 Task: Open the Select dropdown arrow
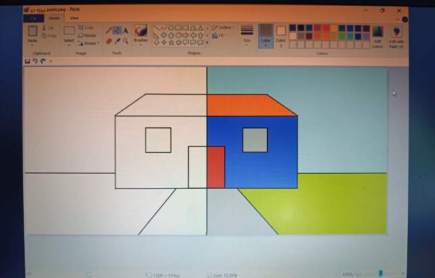[69, 45]
